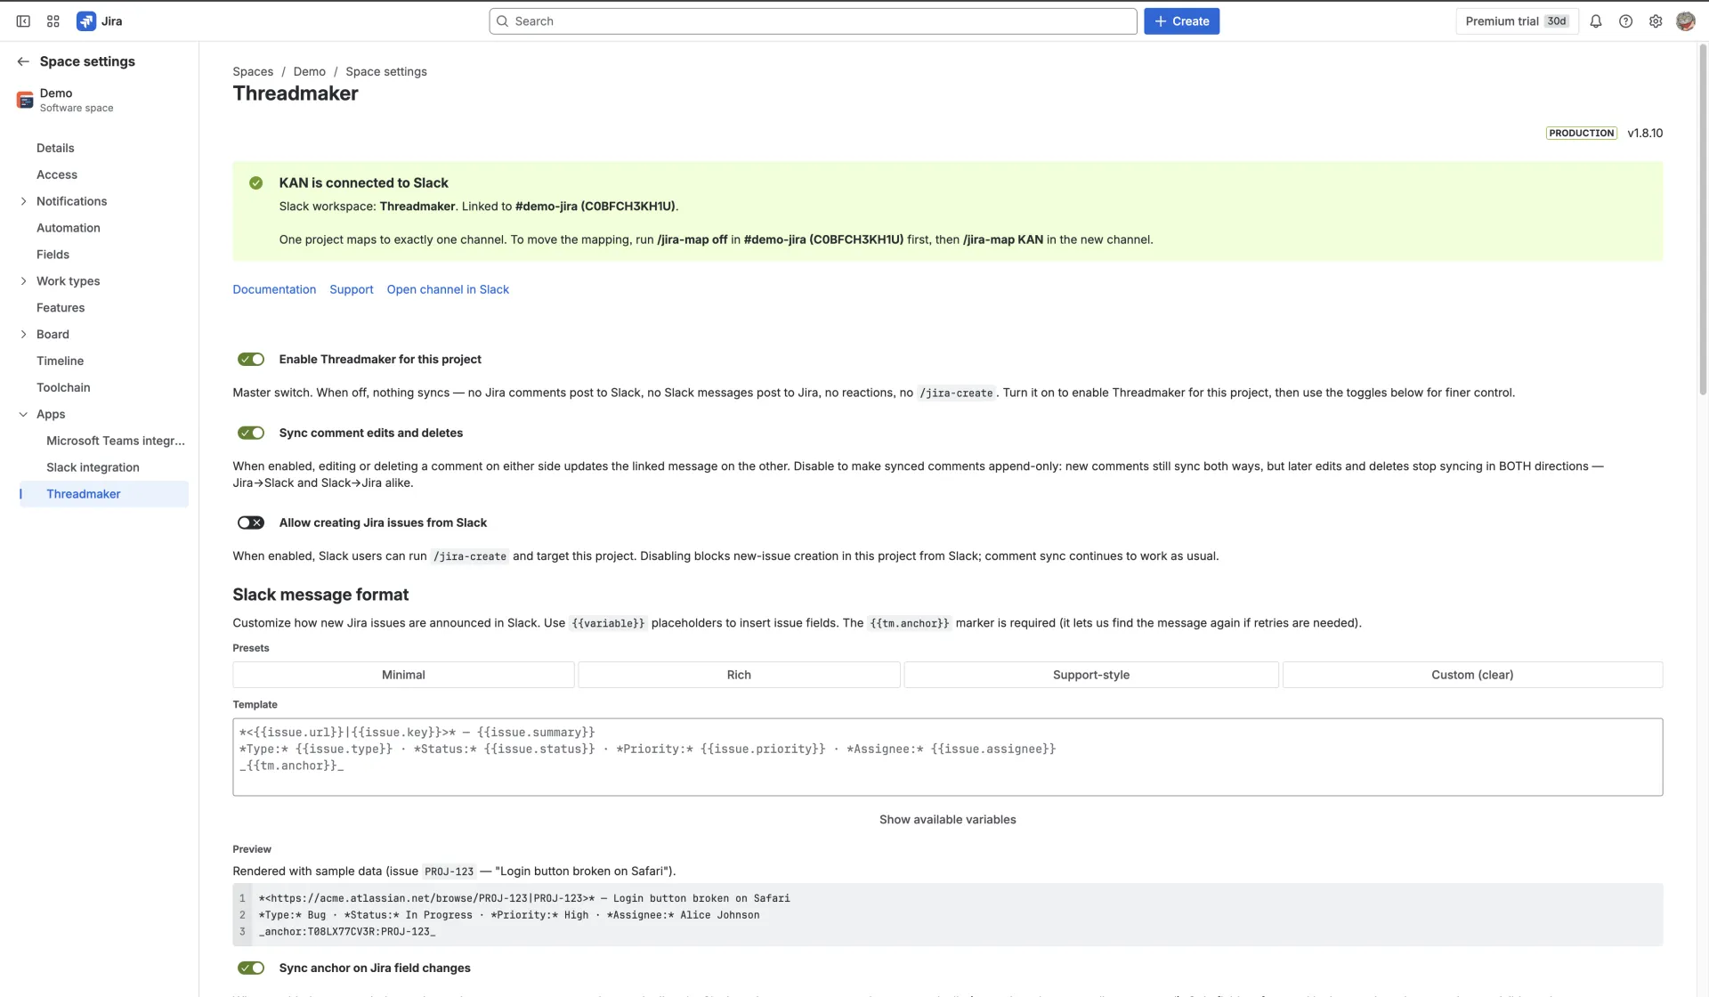
Task: Click the PRODUCTION badge
Action: pos(1581,133)
